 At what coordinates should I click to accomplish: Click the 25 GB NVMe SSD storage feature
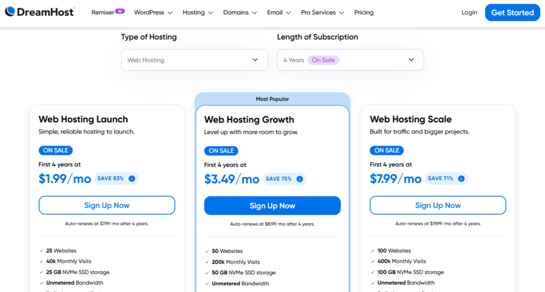(78, 272)
